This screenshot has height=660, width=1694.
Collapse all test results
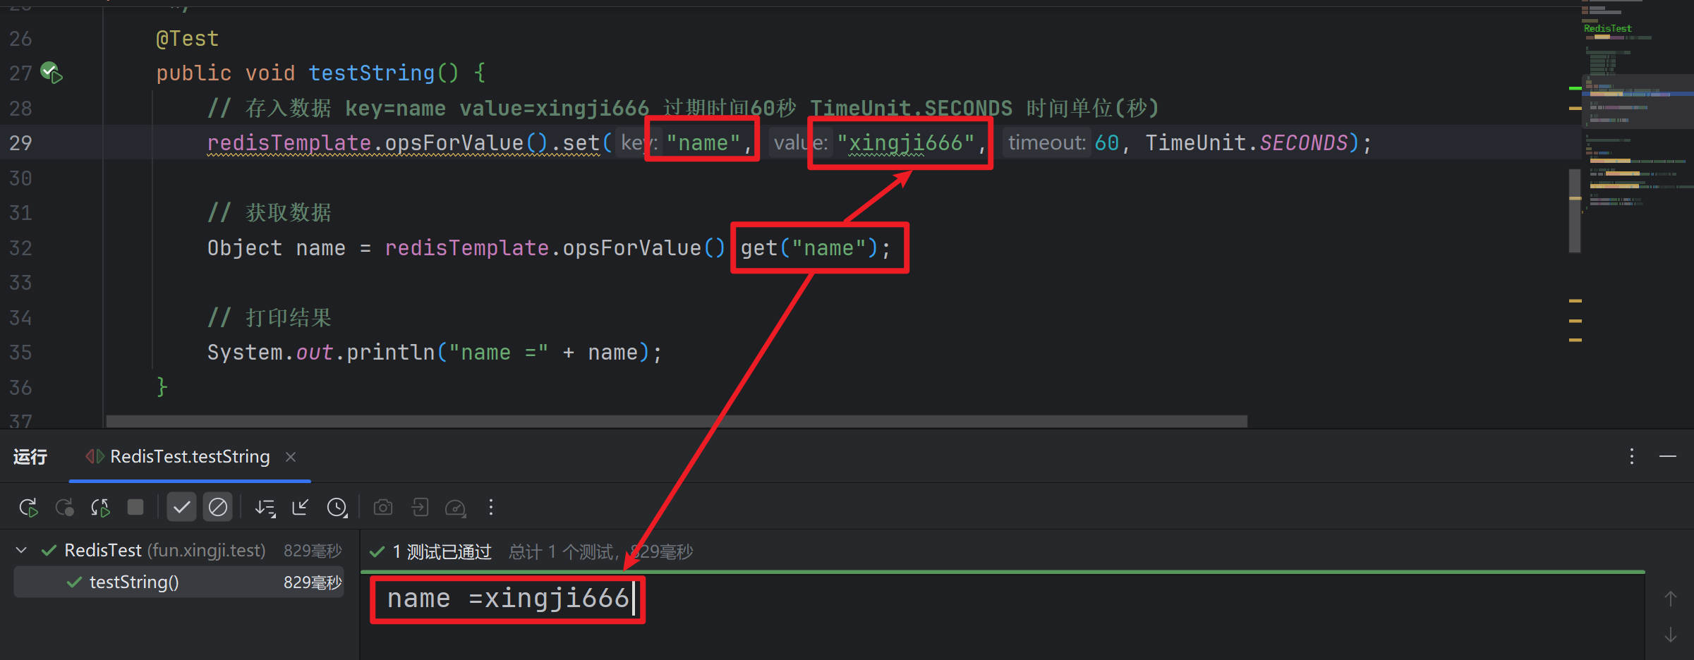pos(301,508)
